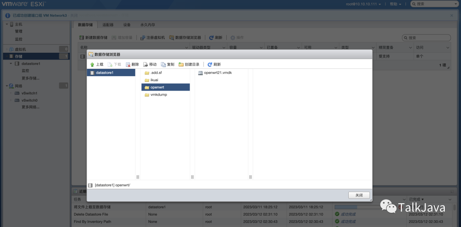
Task: Click the info icon in notification banner
Action: (8, 16)
